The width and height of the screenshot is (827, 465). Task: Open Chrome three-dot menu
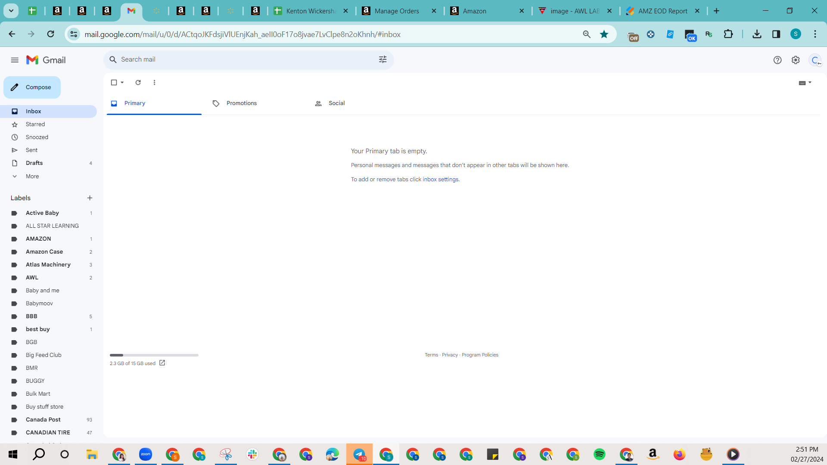point(815,34)
